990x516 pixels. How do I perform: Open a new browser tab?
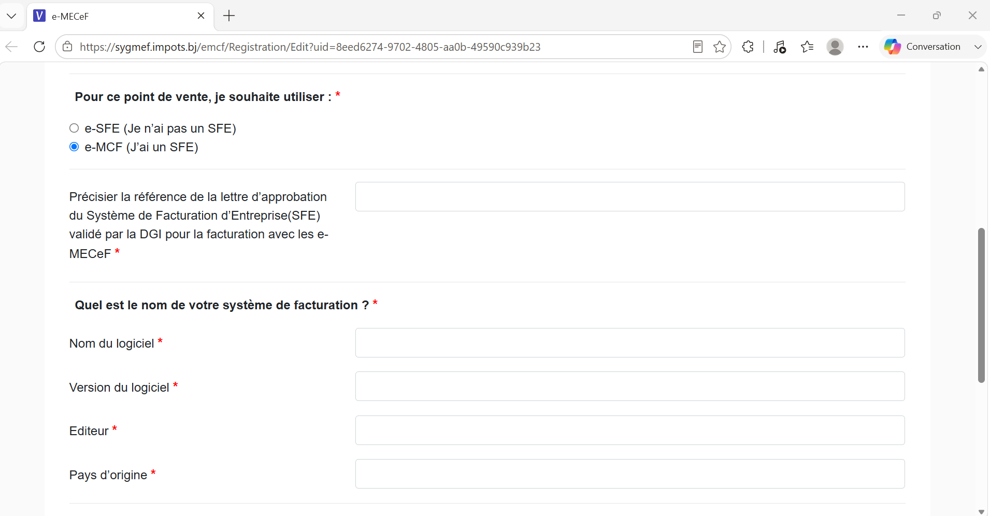(x=229, y=16)
